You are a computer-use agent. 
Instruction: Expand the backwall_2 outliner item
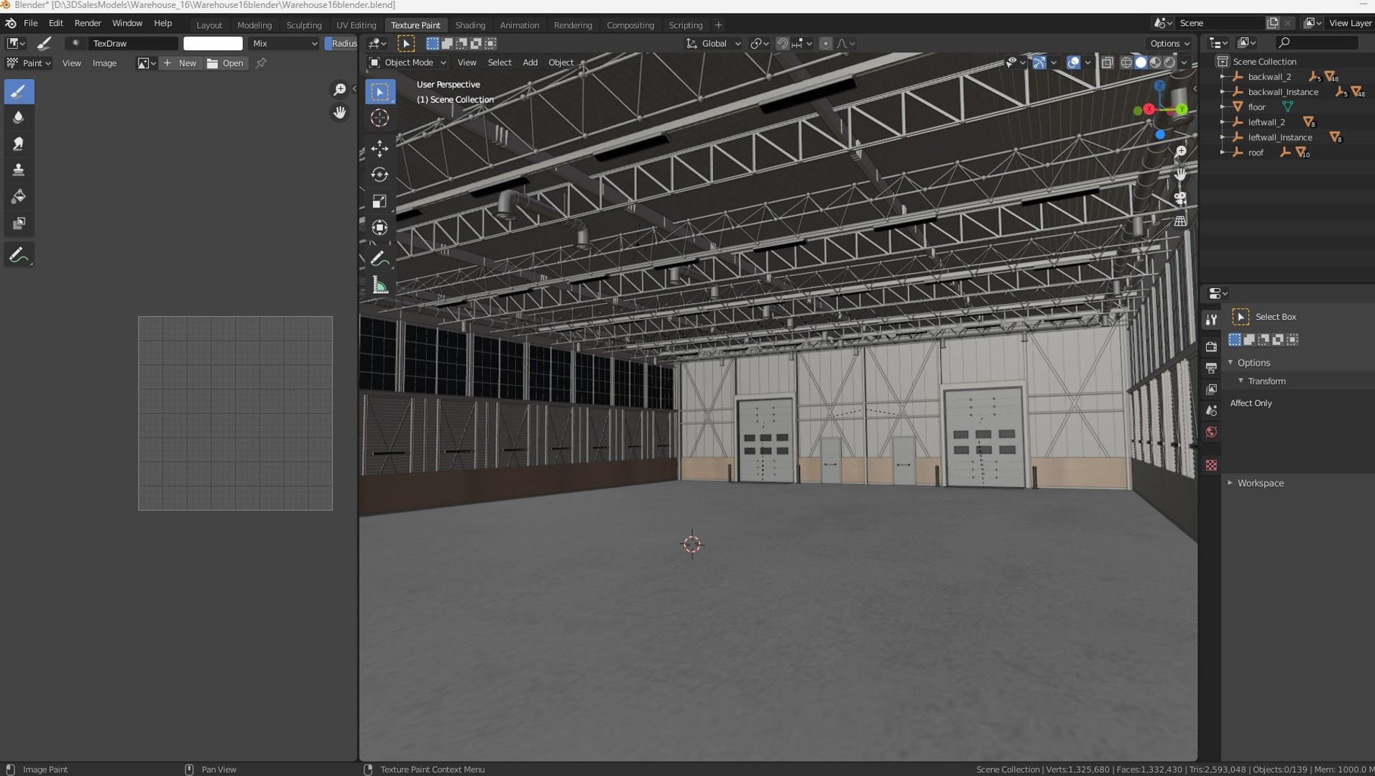tap(1223, 77)
